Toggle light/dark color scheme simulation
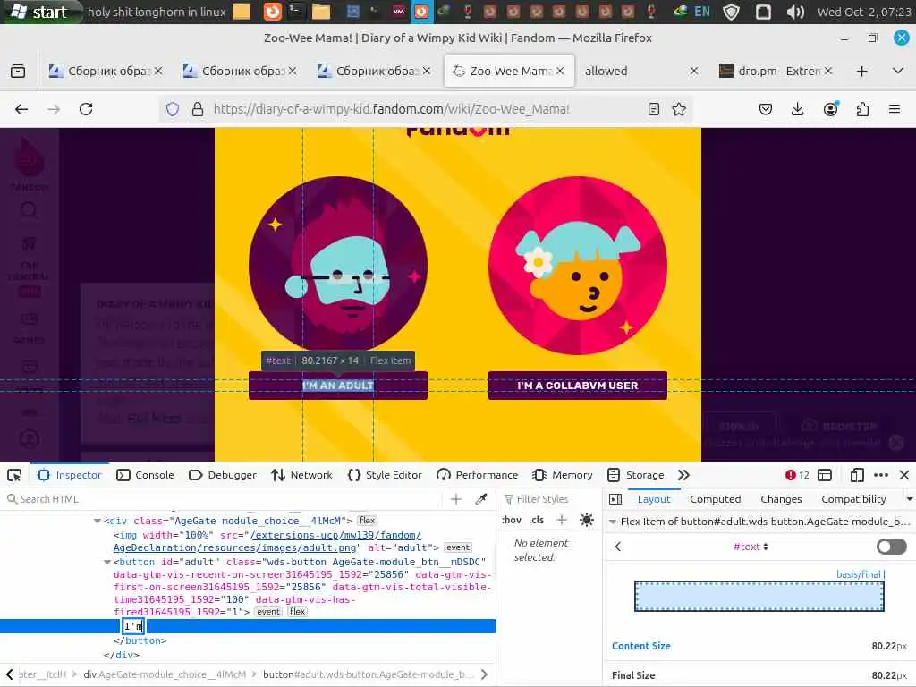The width and height of the screenshot is (916, 687). [x=587, y=520]
